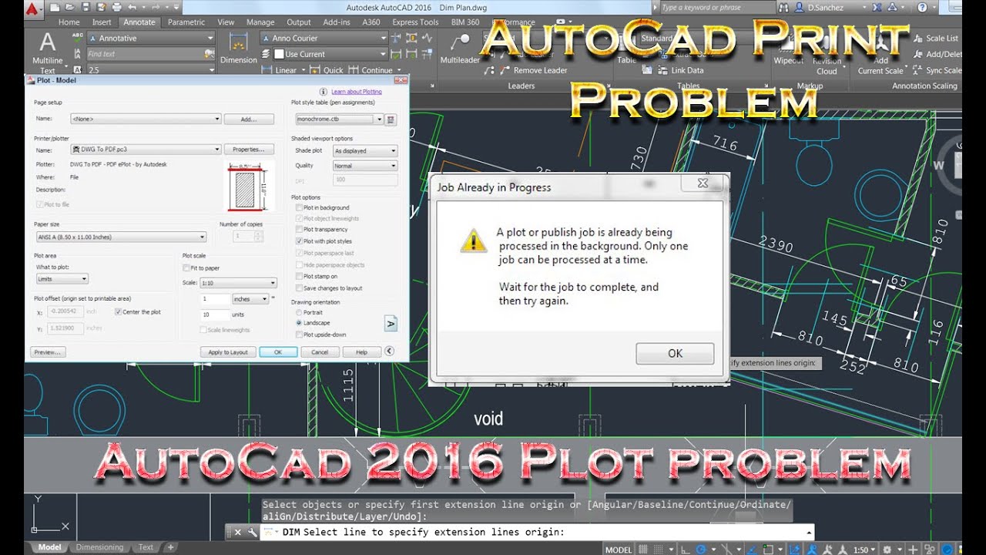This screenshot has height=555, width=986.
Task: Check Save changes to layout
Action: (x=299, y=288)
